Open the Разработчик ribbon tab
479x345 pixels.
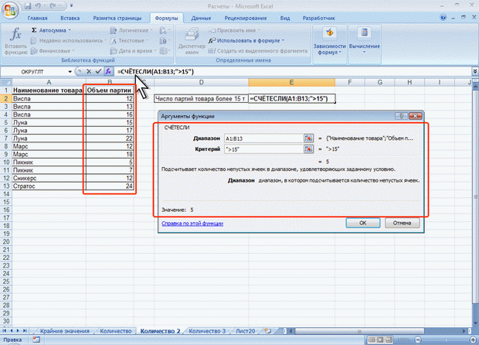pyautogui.click(x=319, y=19)
